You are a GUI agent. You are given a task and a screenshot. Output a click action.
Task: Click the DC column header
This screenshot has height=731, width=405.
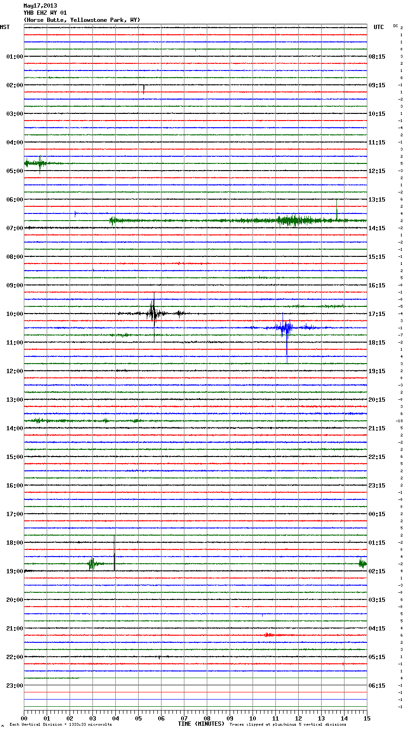point(395,26)
